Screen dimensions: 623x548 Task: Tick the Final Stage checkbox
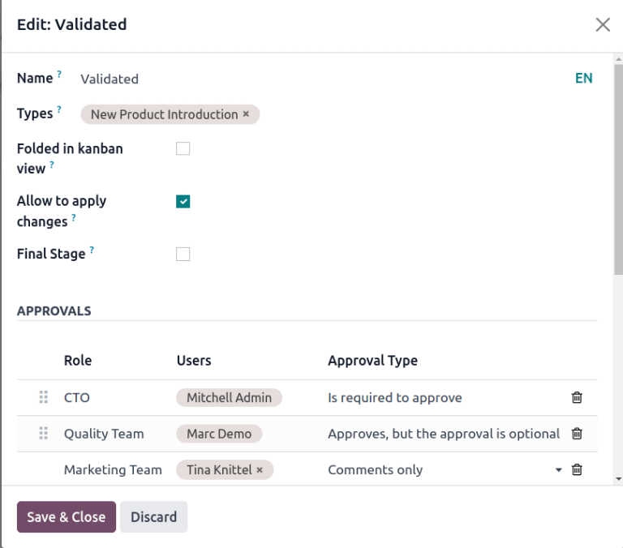[183, 255]
